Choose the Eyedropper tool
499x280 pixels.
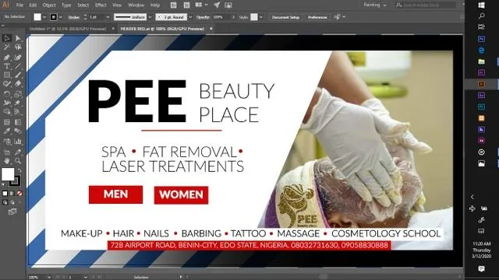pyautogui.click(x=7, y=131)
